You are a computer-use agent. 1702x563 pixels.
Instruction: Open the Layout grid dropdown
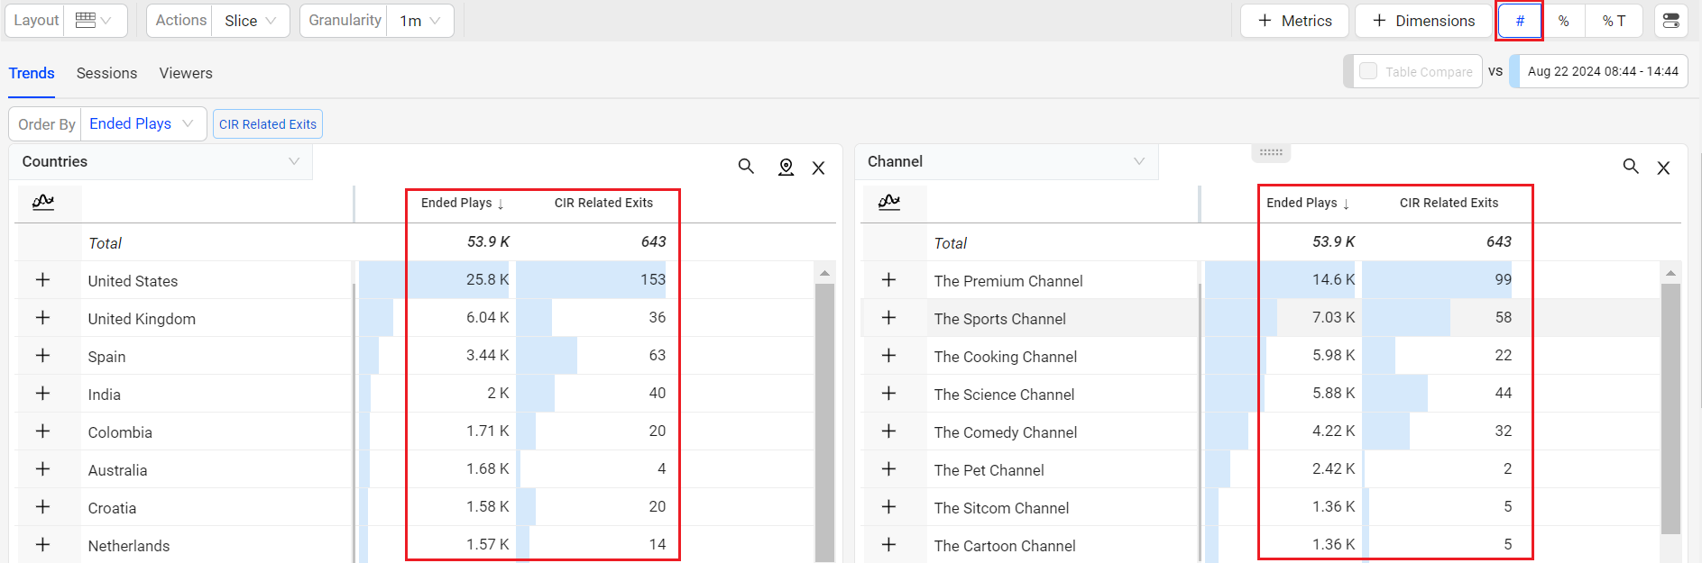[x=94, y=20]
